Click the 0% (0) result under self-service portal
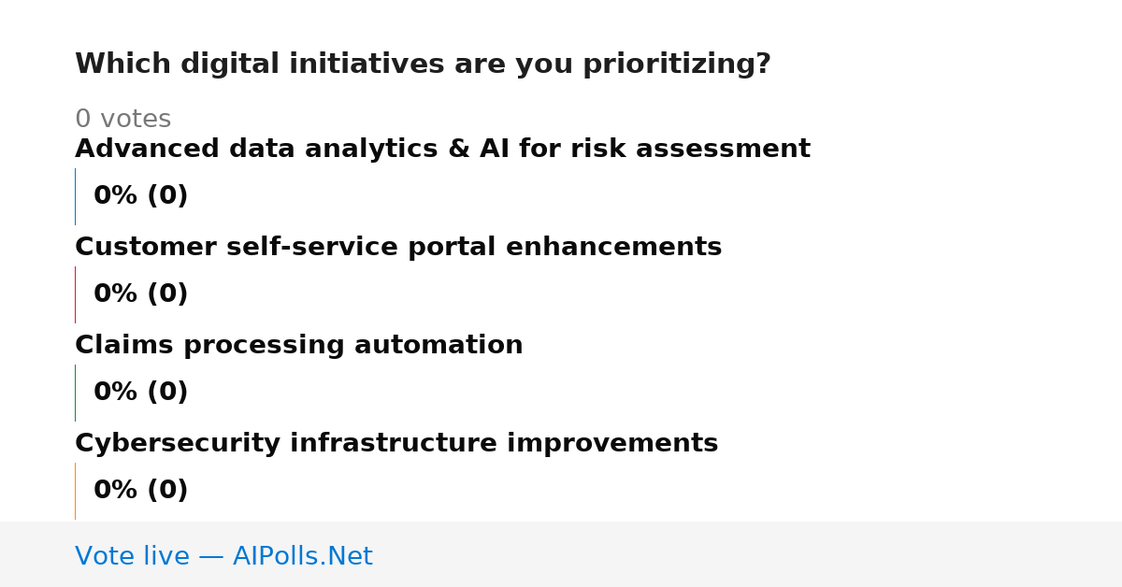 [x=140, y=294]
